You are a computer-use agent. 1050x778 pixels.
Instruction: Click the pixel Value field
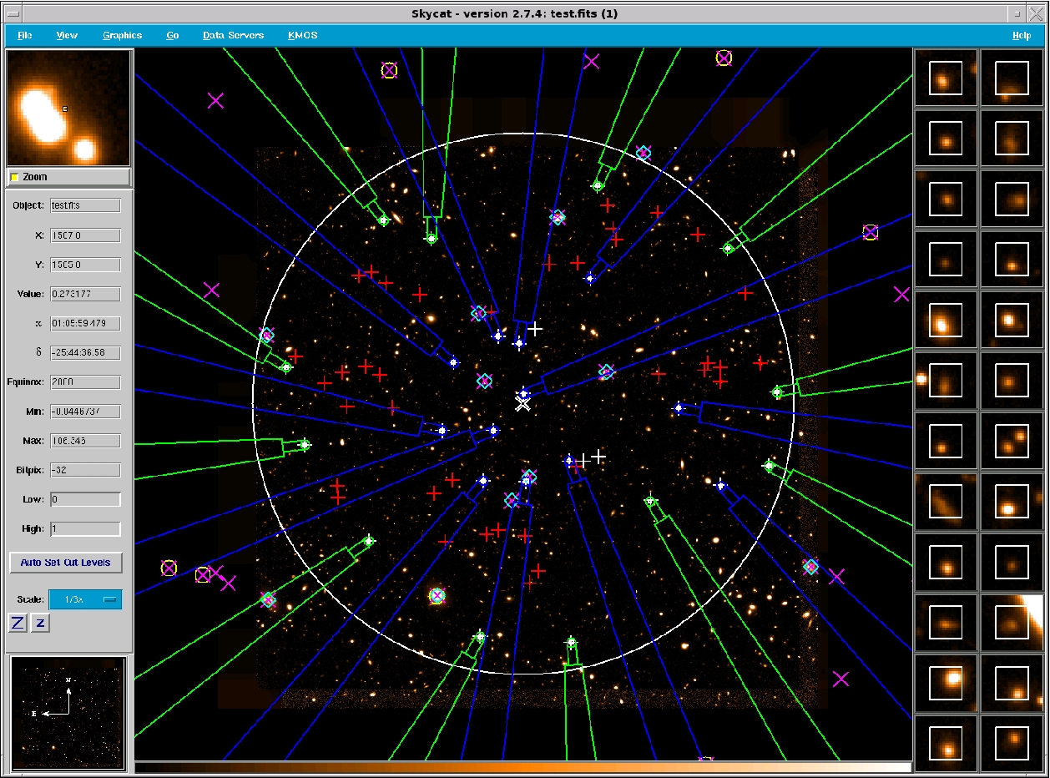tap(85, 294)
